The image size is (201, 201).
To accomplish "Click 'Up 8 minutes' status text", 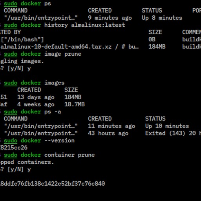I will tap(162, 18).
